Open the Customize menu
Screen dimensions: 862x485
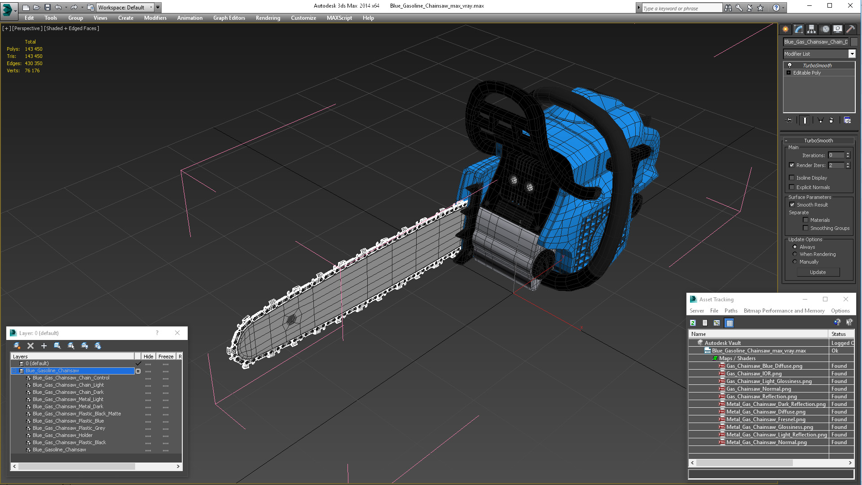pos(303,18)
